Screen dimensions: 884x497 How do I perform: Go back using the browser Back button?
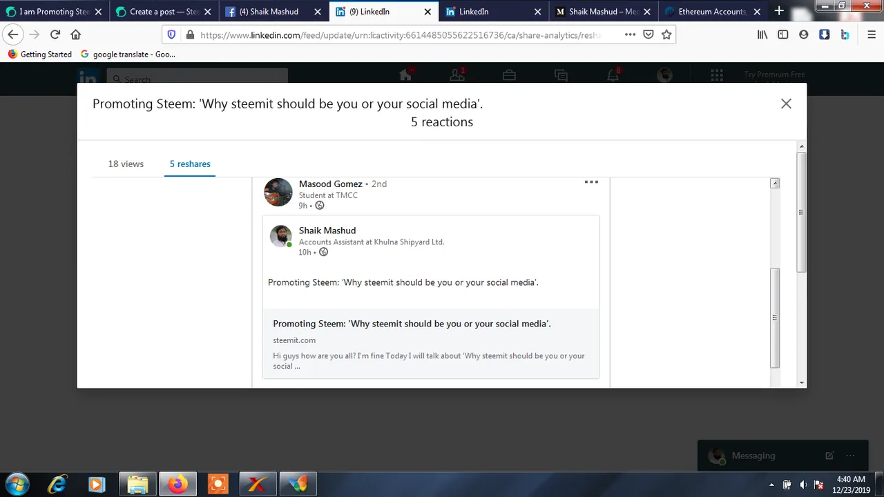coord(13,35)
